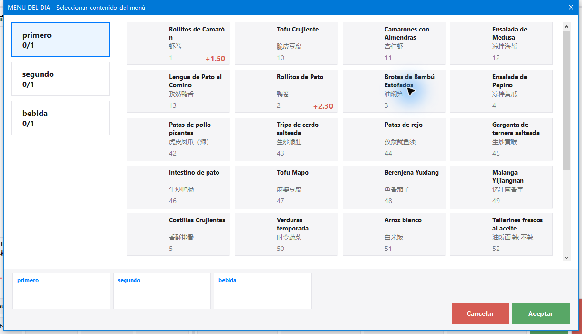
Task: Select Patas de pollo picantes
Action: click(x=178, y=139)
